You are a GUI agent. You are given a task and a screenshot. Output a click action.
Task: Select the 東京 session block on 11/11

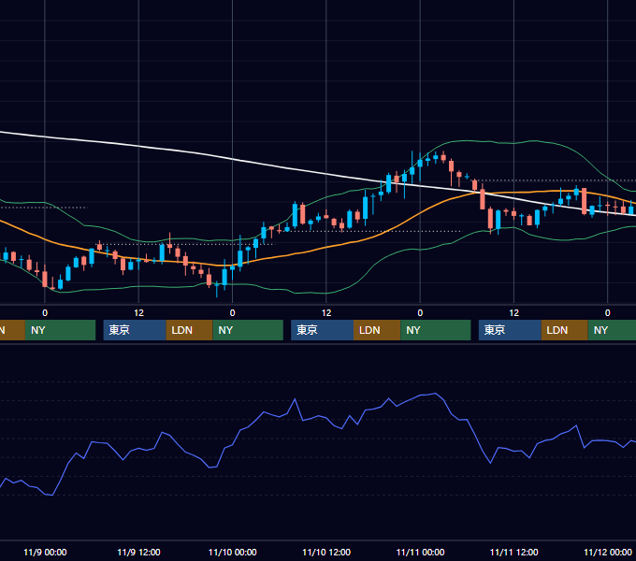(x=510, y=330)
